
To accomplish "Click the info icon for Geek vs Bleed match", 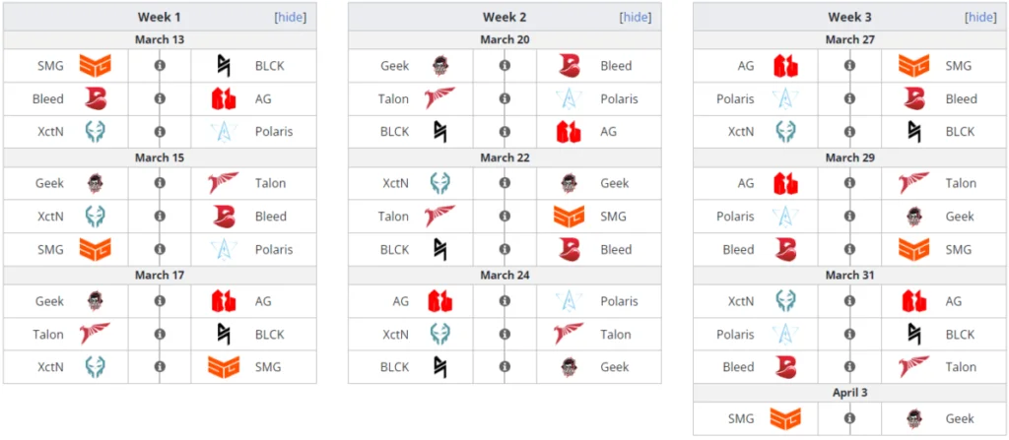I will (504, 66).
